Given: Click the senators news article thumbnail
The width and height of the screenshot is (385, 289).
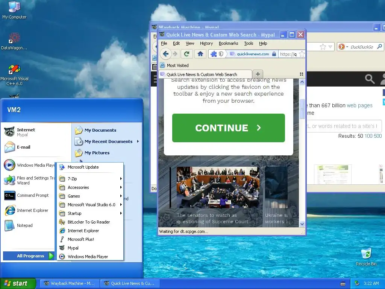Looking at the screenshot, I should (218, 187).
